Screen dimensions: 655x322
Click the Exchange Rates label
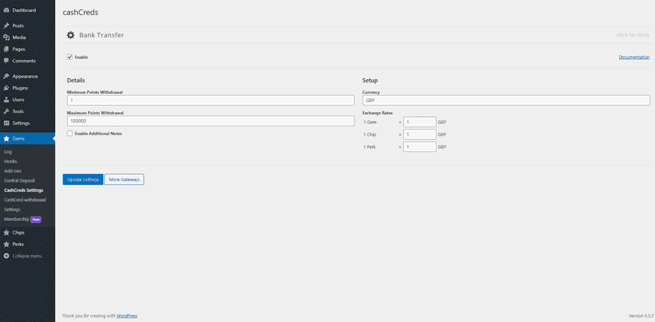coord(378,113)
